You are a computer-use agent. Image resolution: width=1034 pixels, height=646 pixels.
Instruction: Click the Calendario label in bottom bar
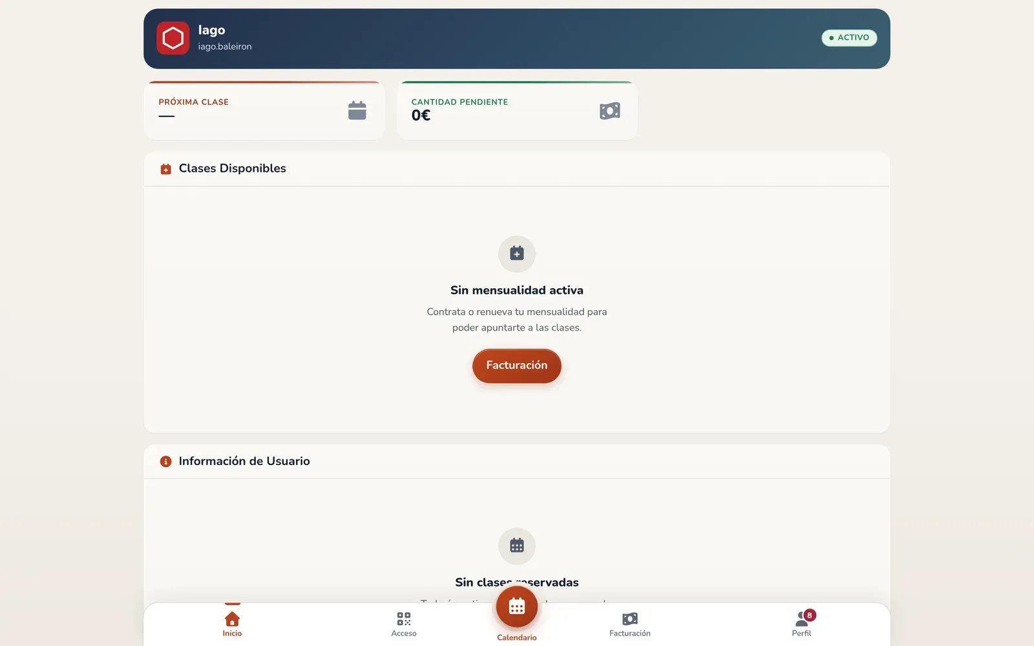(x=517, y=638)
